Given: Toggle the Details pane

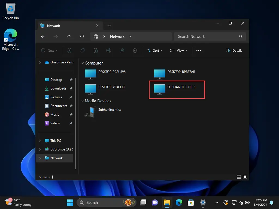Looking at the screenshot, I should tap(234, 50).
